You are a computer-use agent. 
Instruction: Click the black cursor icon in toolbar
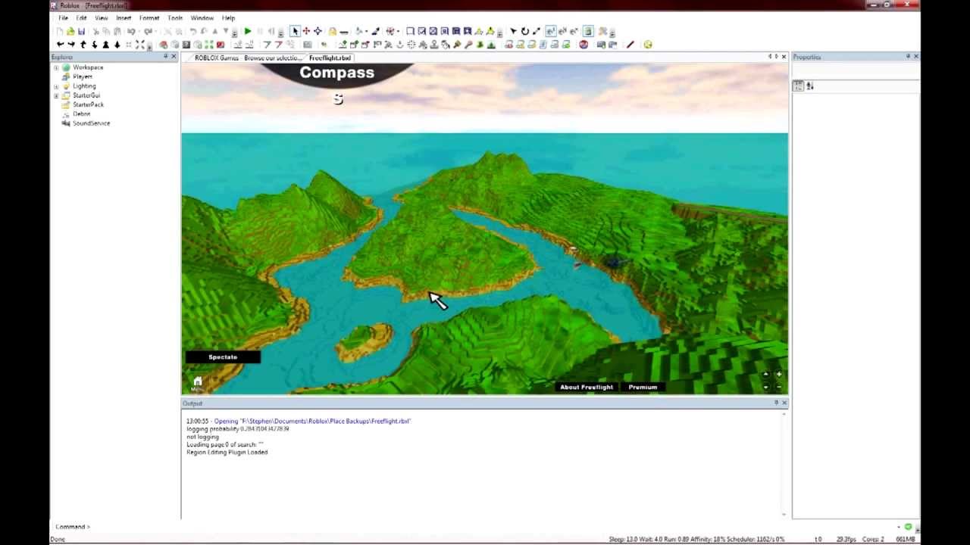coord(513,31)
